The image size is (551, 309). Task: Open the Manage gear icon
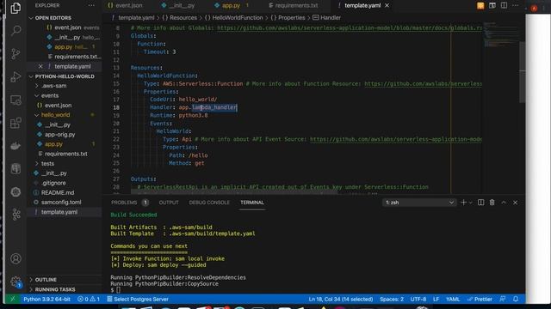[x=15, y=282]
